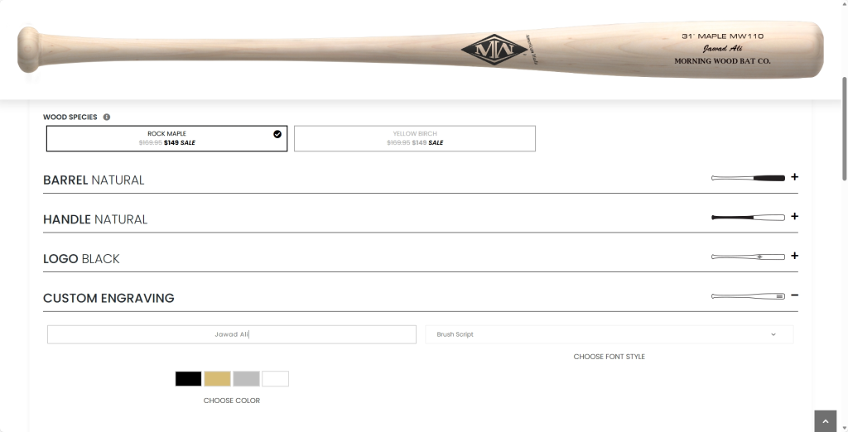Choose the gold engraving color swatch

click(x=218, y=378)
